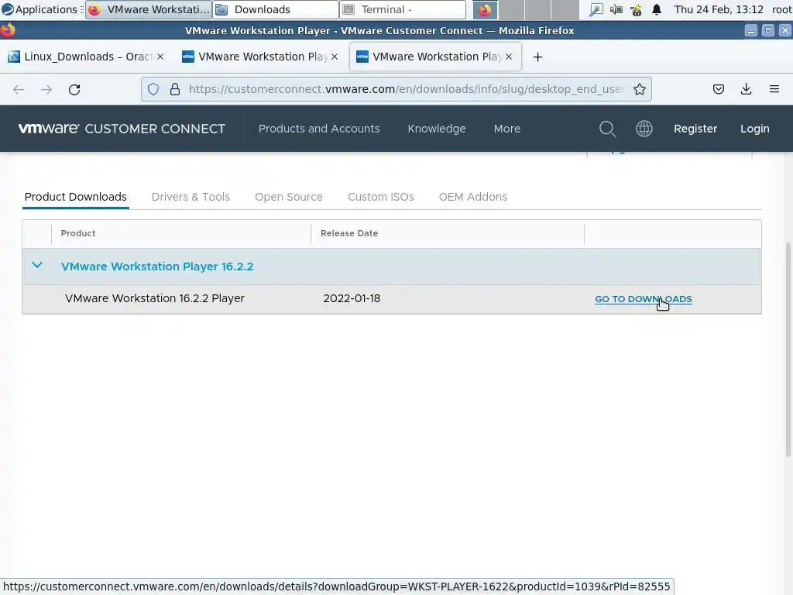Switch to the Terminal taskbar window
The width and height of the screenshot is (793, 595).
coord(403,9)
